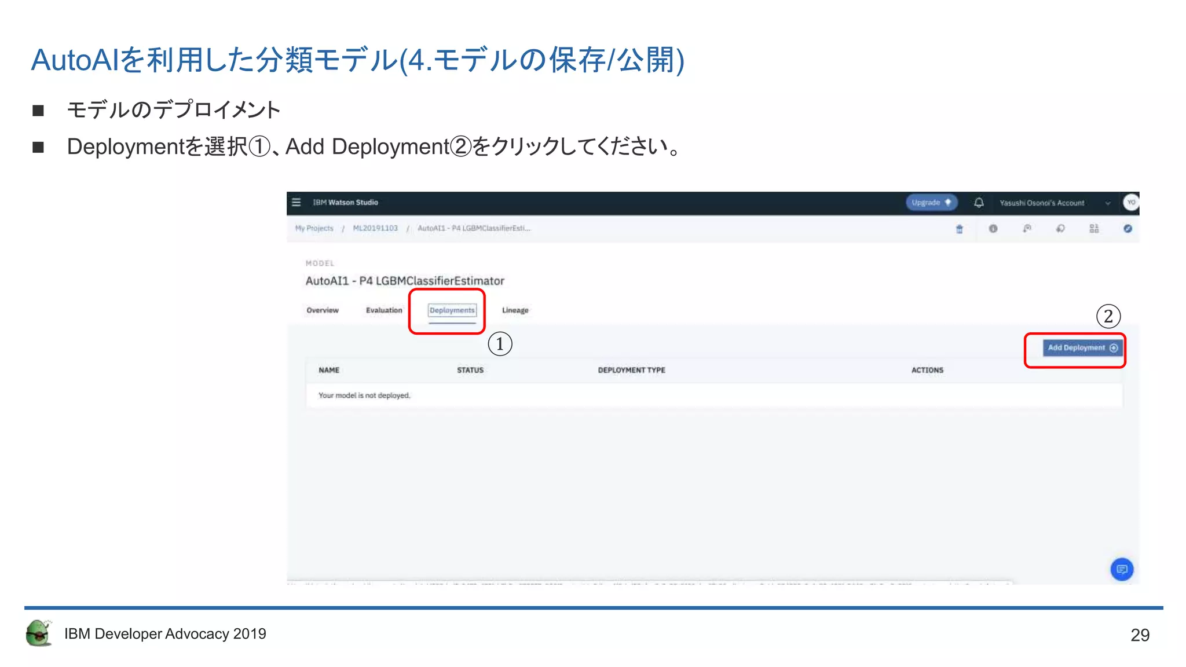Click the IBM Watson Studio title
The width and height of the screenshot is (1186, 667).
pos(346,202)
